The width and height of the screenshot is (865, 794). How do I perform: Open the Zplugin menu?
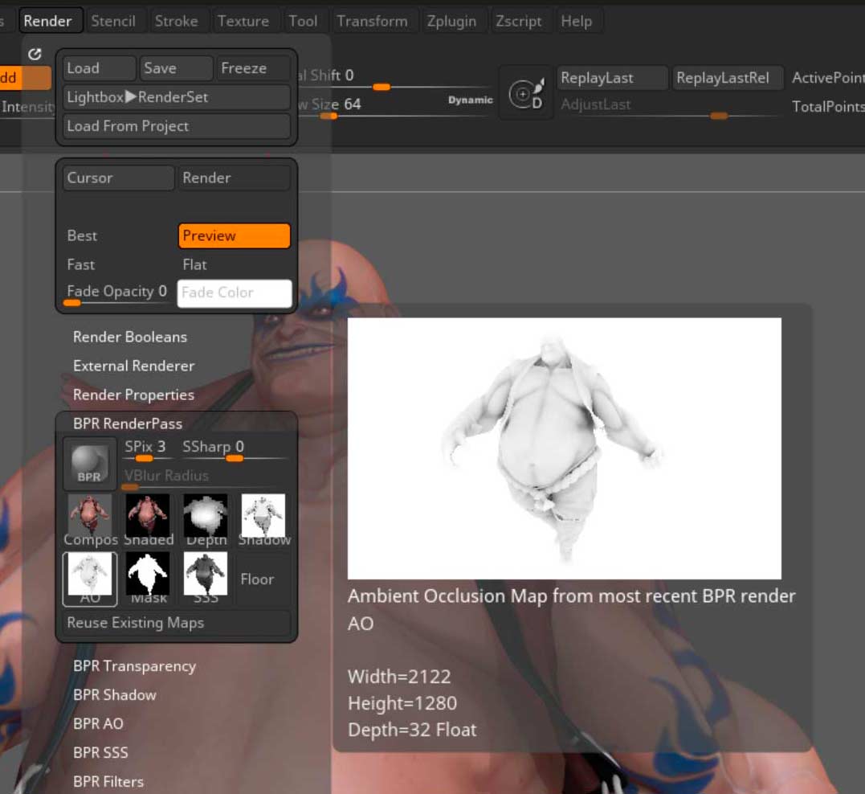point(452,21)
